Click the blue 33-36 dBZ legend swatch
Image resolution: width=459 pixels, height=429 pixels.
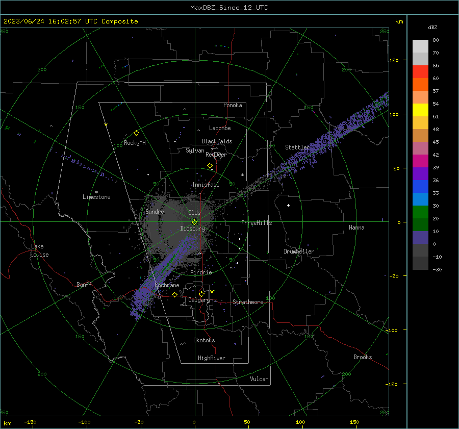[420, 187]
